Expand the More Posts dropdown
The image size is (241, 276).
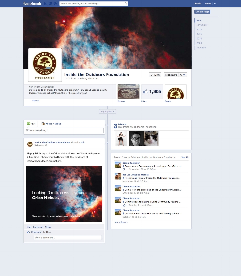[121, 222]
